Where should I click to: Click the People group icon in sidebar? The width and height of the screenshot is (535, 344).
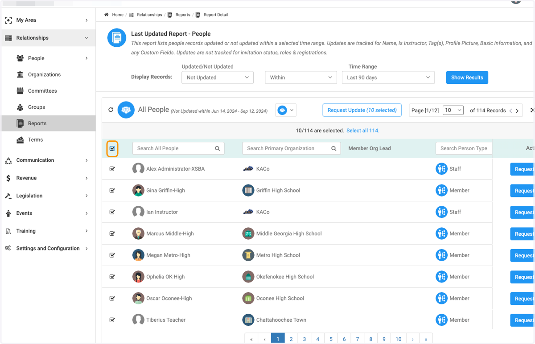point(20,58)
